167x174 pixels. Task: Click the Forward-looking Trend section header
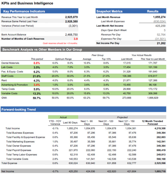pos(19,110)
